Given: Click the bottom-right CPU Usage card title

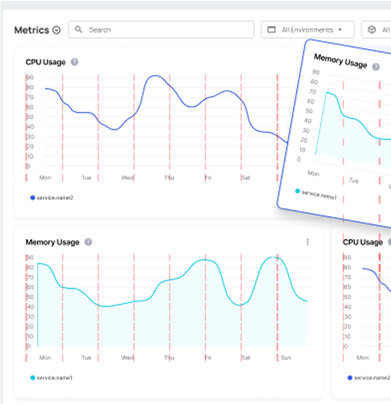Looking at the screenshot, I should (x=363, y=242).
